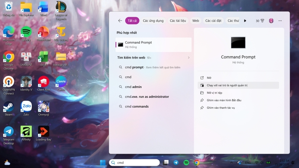Click the Onmyoji desktop icon
The image size is (299, 168).
[43, 109]
